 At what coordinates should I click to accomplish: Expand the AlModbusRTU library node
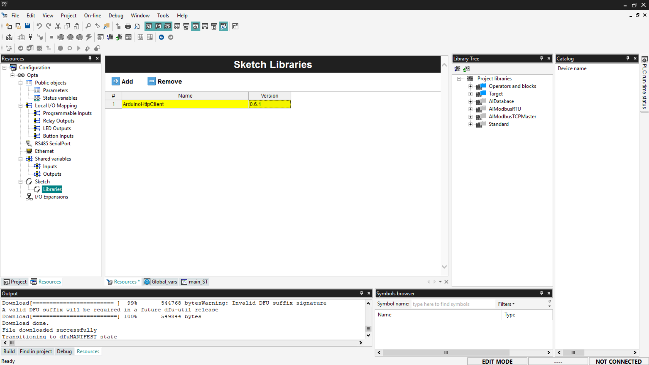(x=470, y=109)
